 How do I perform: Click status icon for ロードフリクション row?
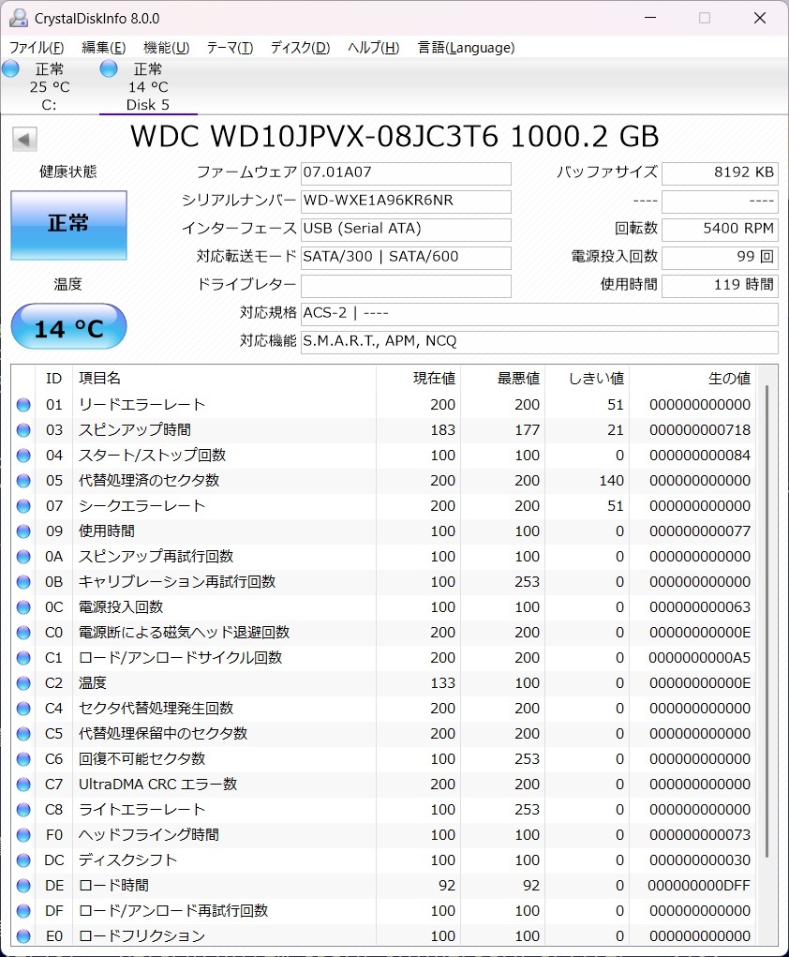pyautogui.click(x=23, y=936)
